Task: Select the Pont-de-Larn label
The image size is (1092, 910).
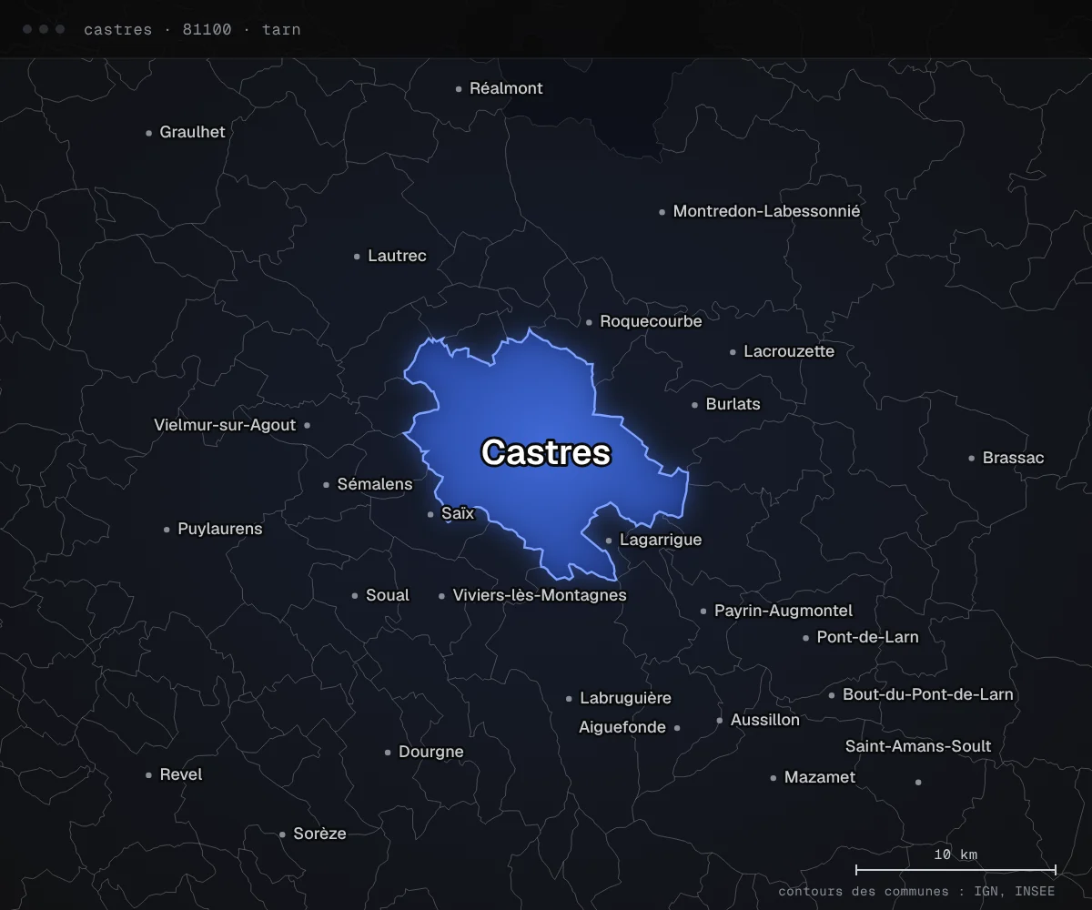Action: [867, 637]
